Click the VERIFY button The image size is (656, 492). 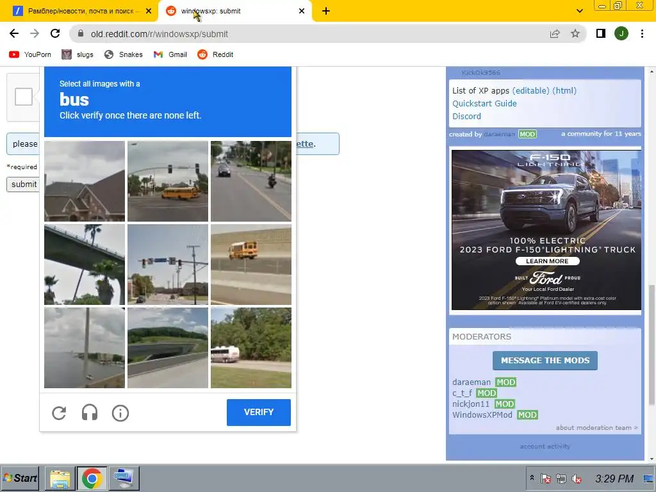259,412
